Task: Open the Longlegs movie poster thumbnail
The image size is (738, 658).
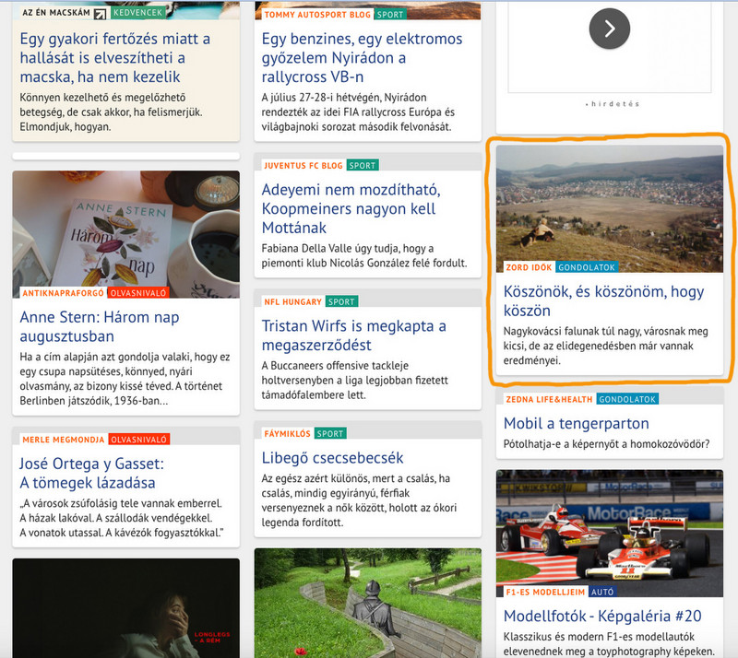Action: [126, 608]
